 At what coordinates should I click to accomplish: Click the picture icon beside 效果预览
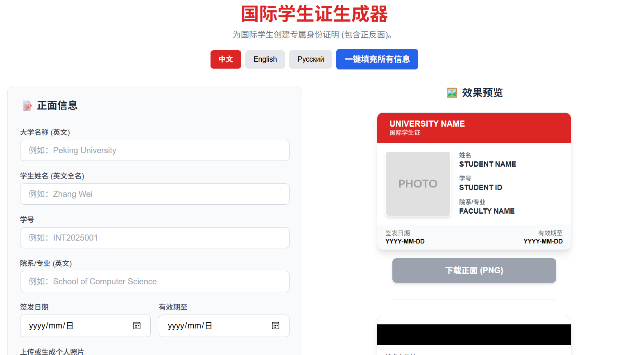(x=452, y=93)
